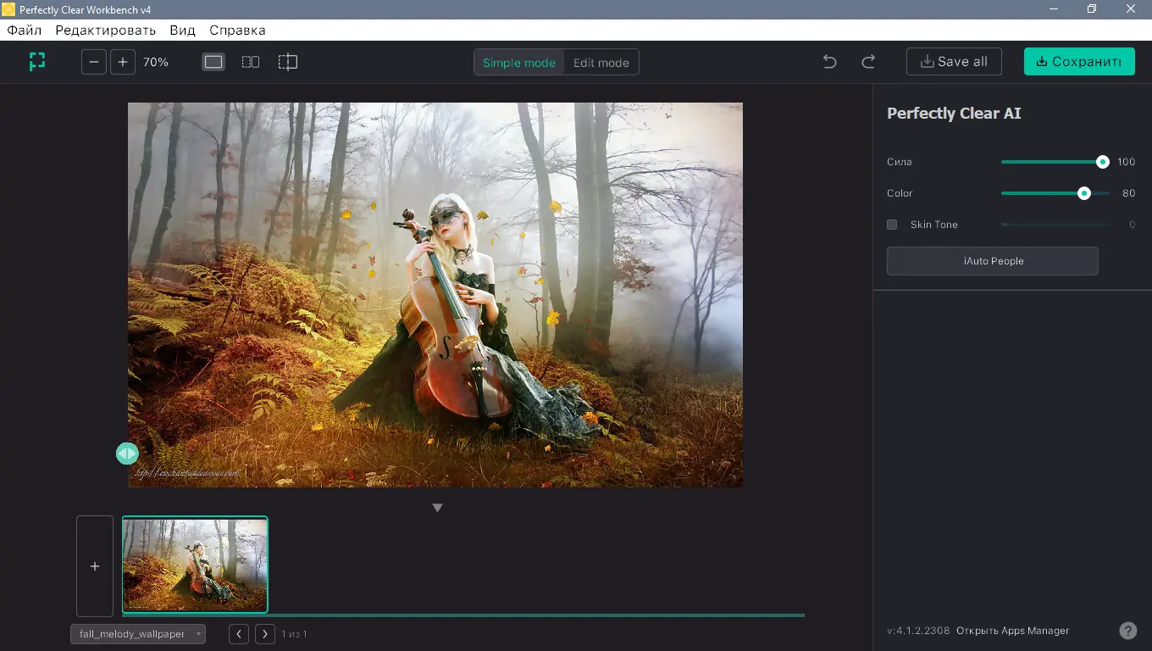Click the 70% zoom level value
Viewport: 1152px width, 651px height.
point(156,62)
